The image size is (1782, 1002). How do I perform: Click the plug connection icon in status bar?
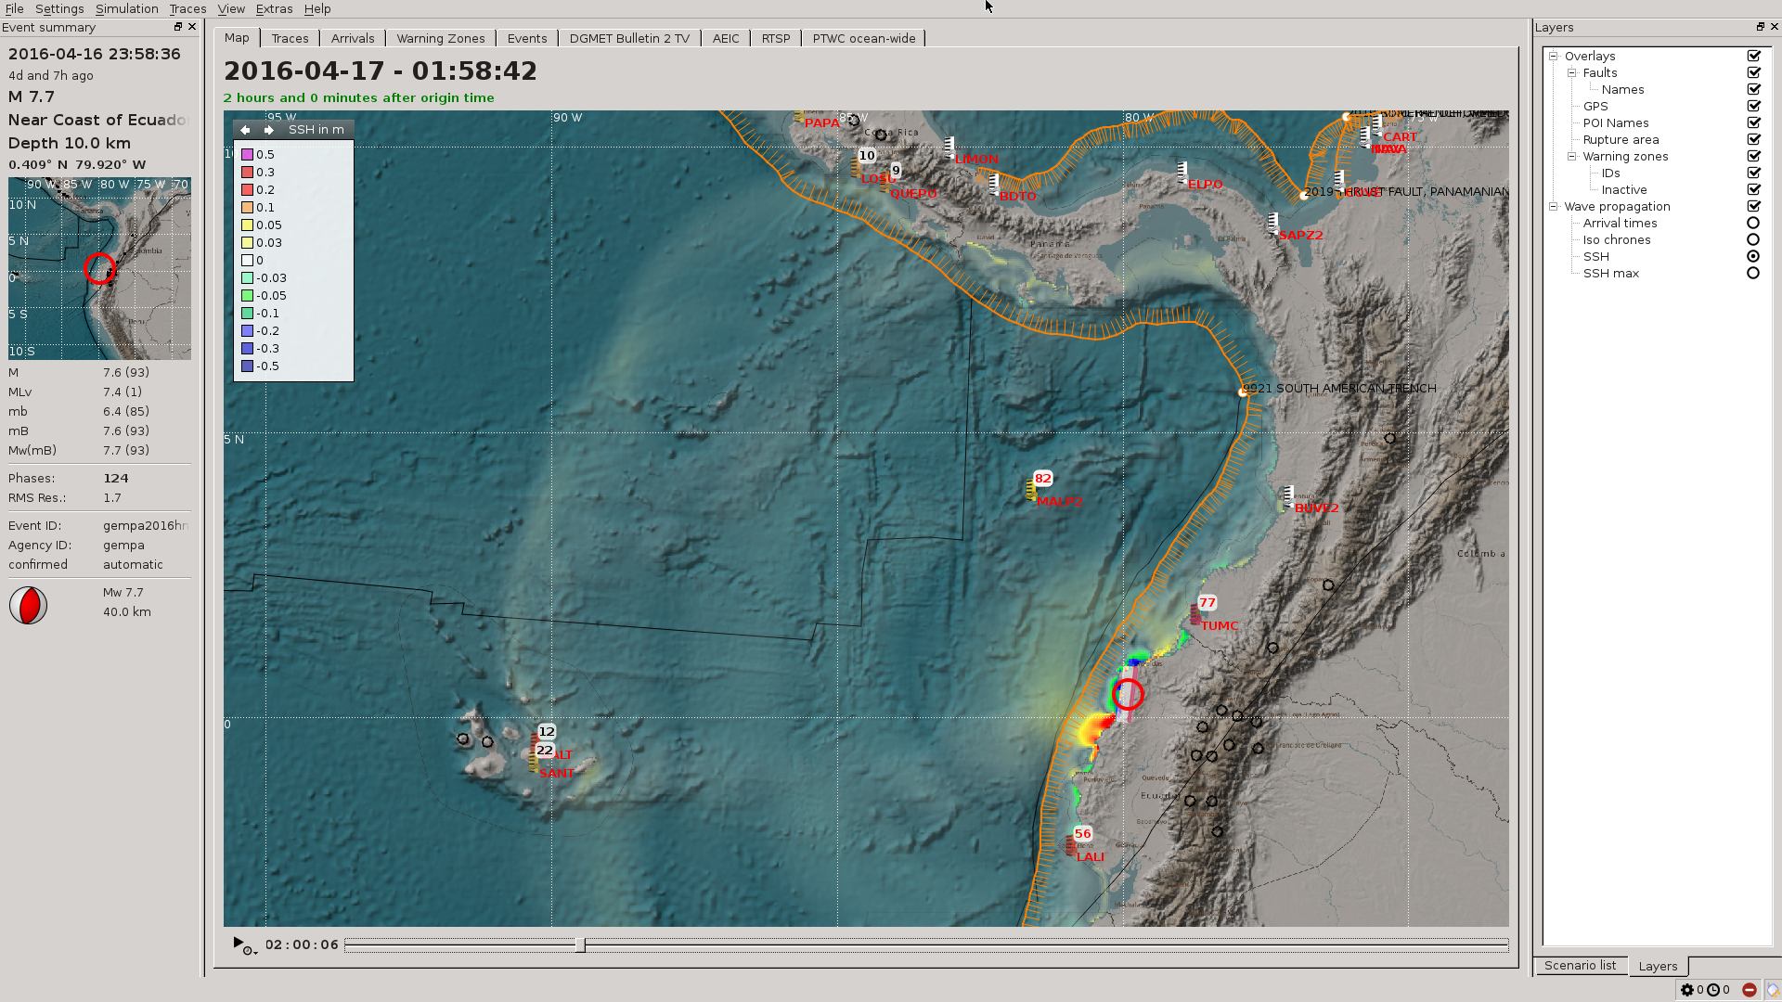pyautogui.click(x=1772, y=990)
